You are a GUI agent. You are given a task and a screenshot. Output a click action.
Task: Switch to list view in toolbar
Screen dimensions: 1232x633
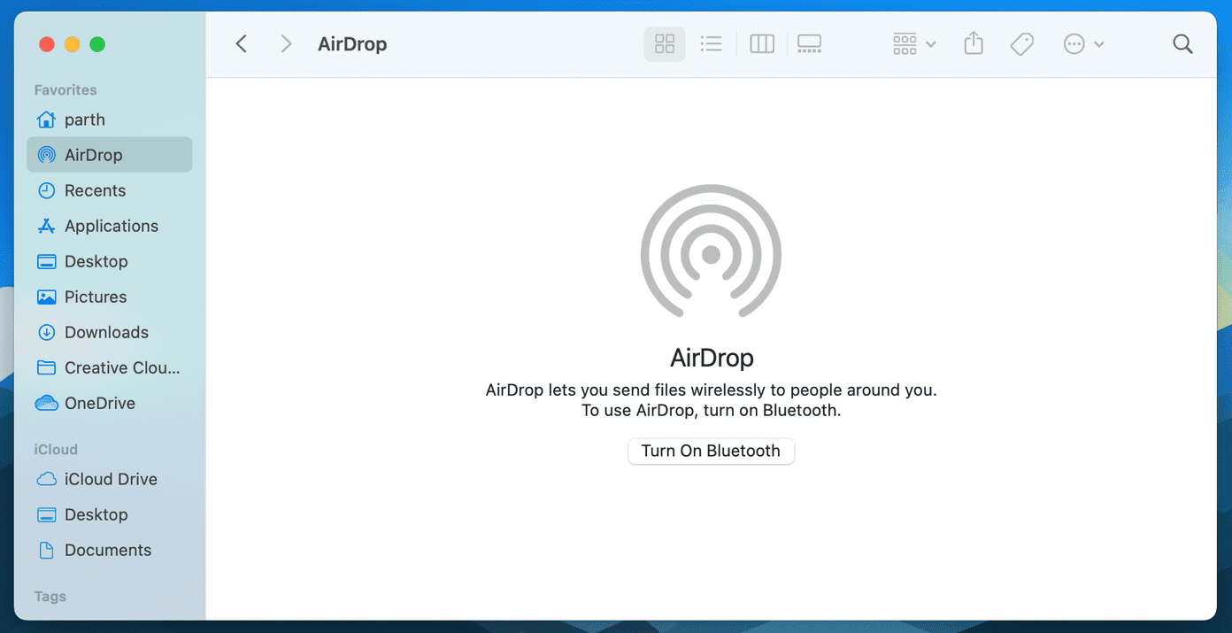712,43
